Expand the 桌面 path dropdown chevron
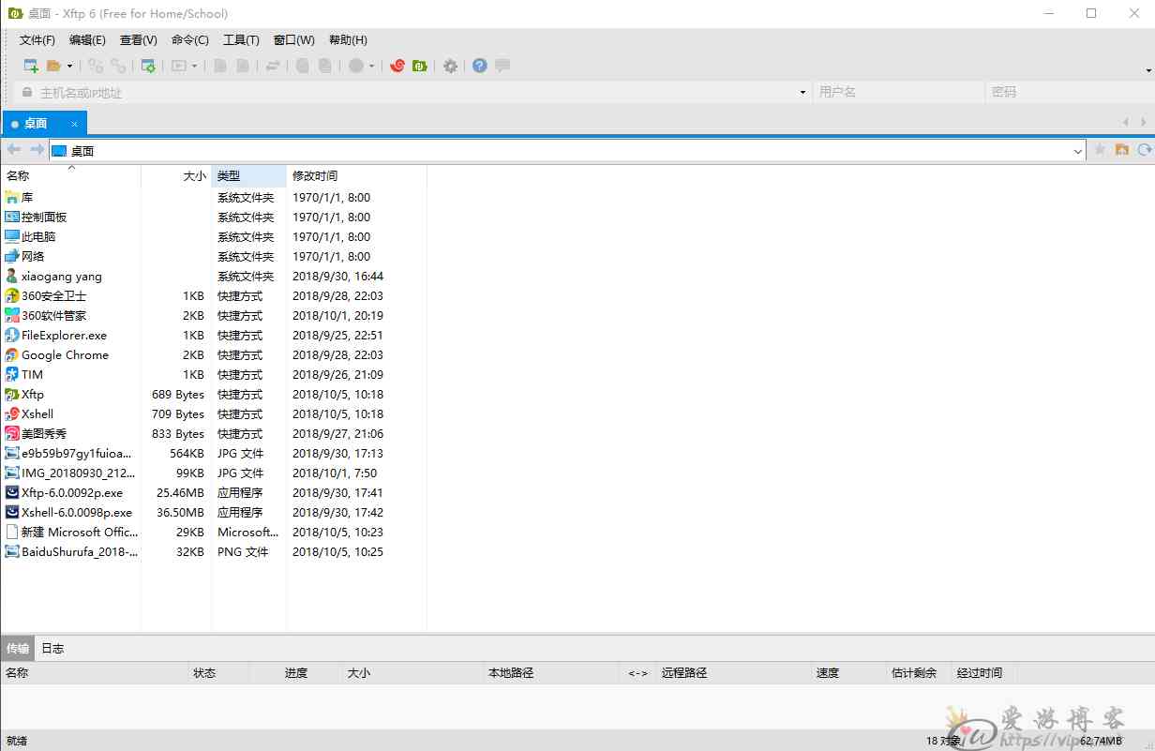The width and height of the screenshot is (1155, 751). (1077, 151)
